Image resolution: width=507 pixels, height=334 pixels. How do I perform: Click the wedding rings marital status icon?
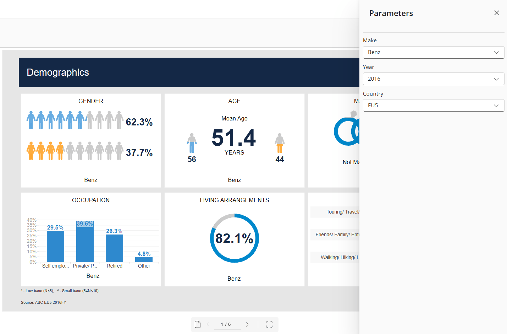(x=347, y=129)
